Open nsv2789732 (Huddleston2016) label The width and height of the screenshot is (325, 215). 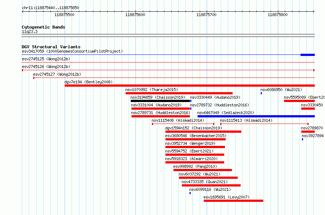point(219,105)
